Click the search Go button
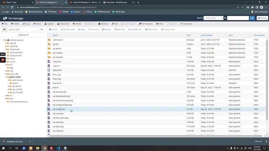 click(x=252, y=18)
